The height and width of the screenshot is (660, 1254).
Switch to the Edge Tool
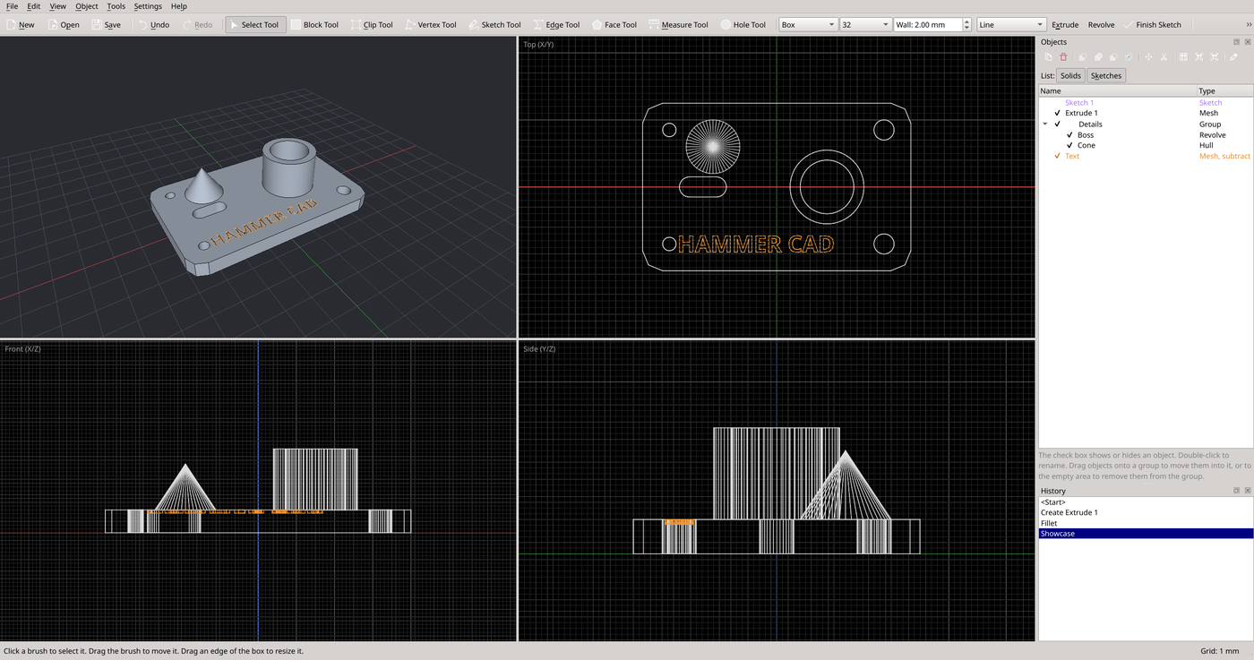coord(555,25)
